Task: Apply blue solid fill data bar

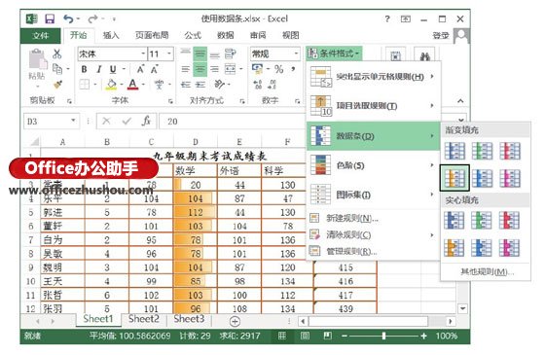Action: (454, 221)
